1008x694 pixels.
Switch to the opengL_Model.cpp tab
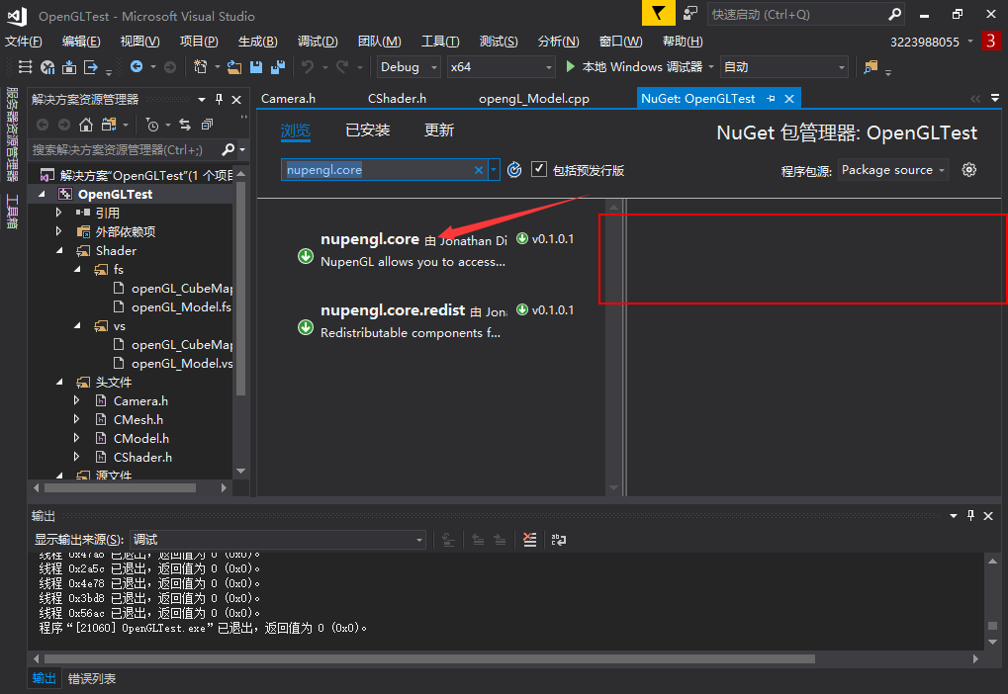[x=533, y=98]
